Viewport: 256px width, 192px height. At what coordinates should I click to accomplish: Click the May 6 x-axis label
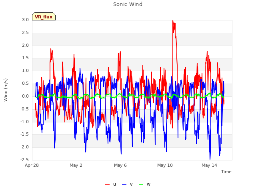tap(120, 165)
